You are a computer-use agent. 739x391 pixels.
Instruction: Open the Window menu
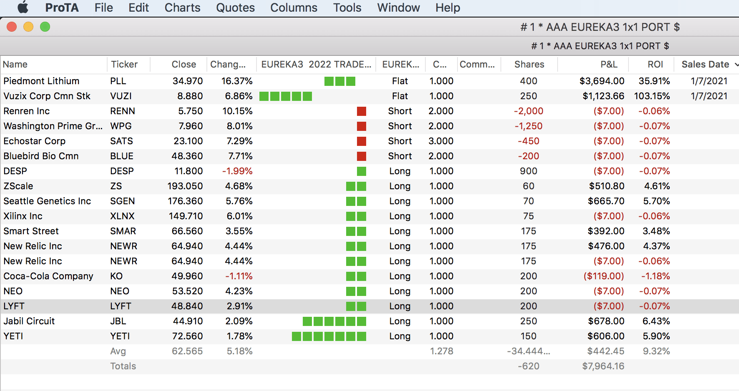398,8
